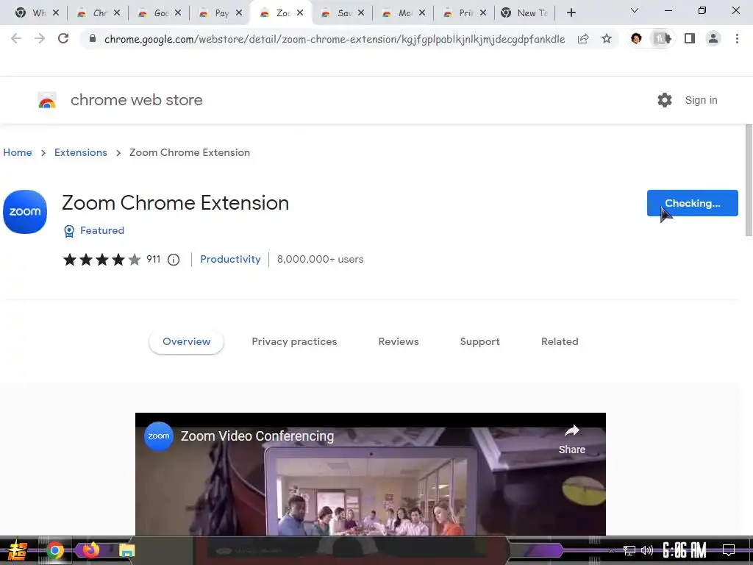The image size is (753, 565).
Task: Bookmark this page with the star icon
Action: (607, 38)
